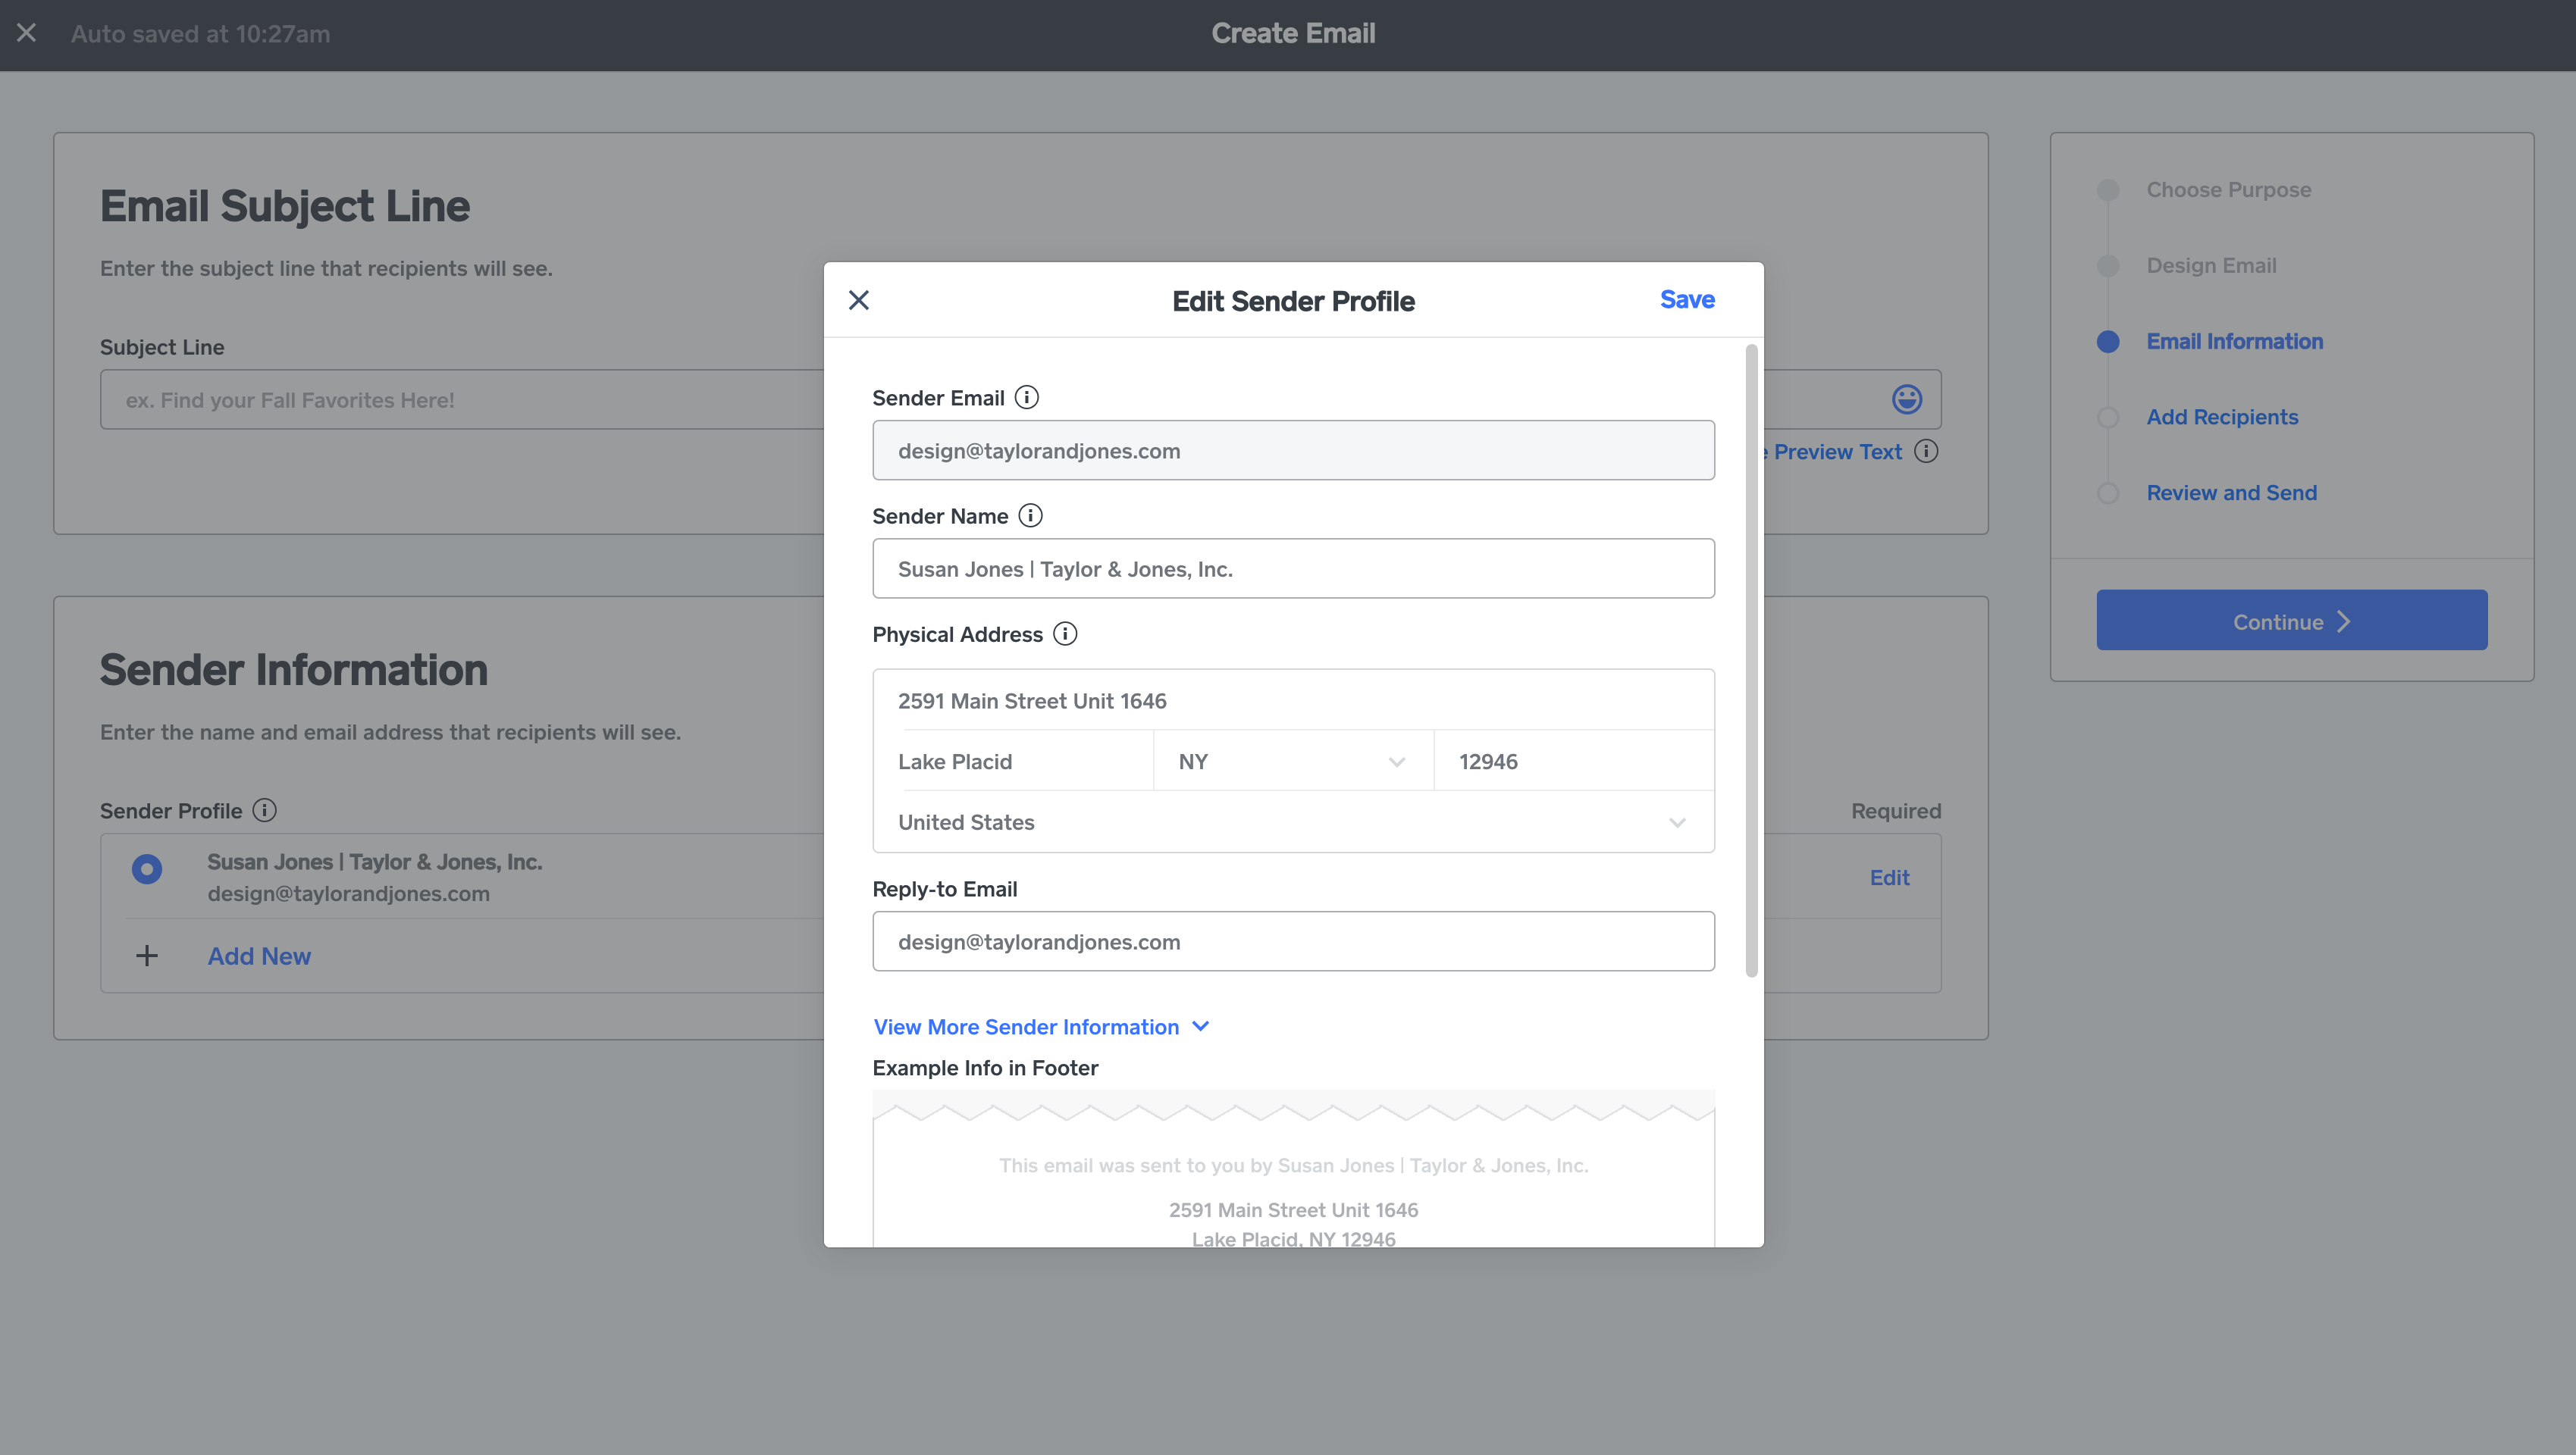This screenshot has height=1455, width=2576.
Task: Click Save in the sender profile dialog
Action: 1687,300
